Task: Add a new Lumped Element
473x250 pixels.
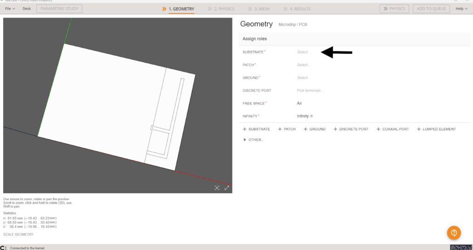Action: [436, 129]
